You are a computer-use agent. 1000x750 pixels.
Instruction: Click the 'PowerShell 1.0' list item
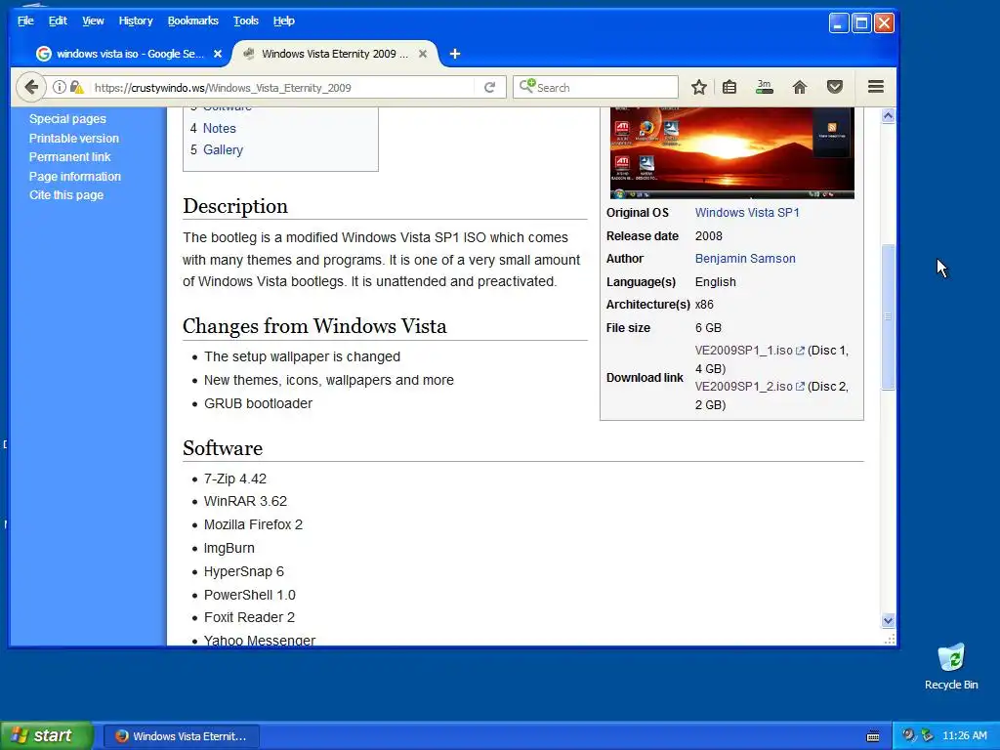click(x=249, y=595)
